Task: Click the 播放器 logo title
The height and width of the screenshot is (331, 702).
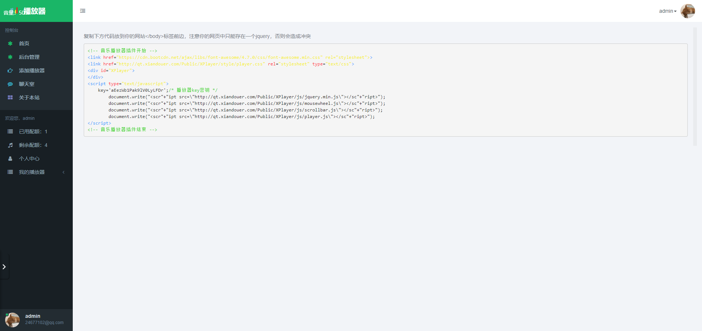Action: (35, 11)
